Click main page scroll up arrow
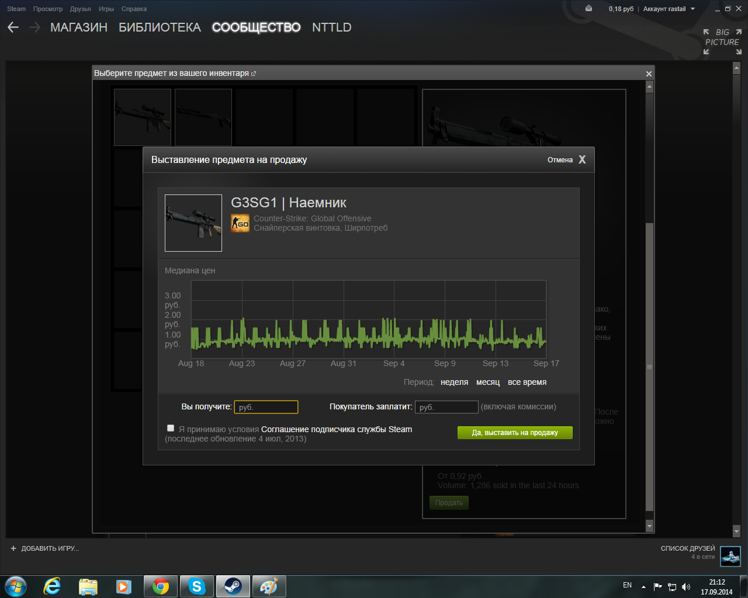The height and width of the screenshot is (598, 748). tap(736, 68)
